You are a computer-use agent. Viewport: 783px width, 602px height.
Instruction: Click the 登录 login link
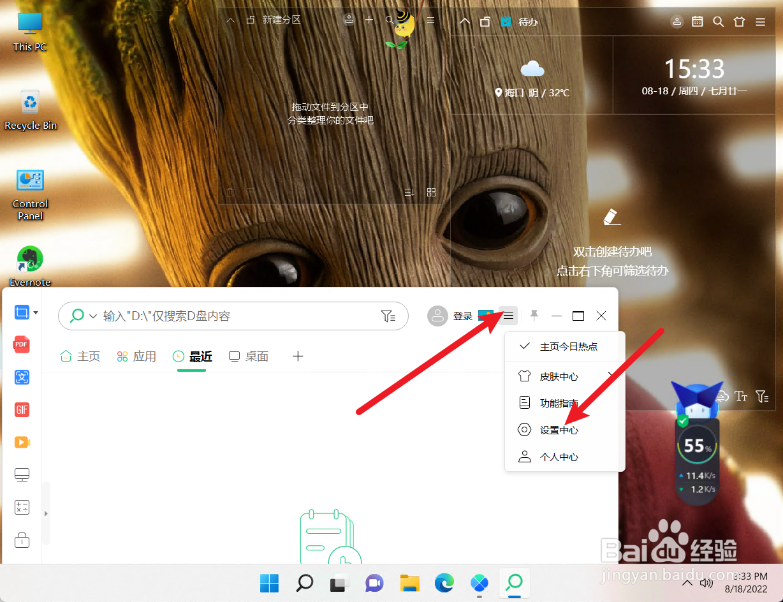pos(463,316)
